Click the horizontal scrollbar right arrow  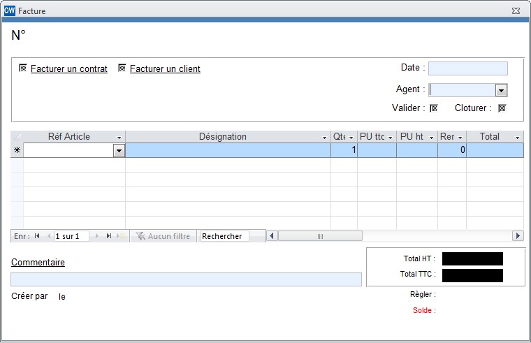point(518,235)
